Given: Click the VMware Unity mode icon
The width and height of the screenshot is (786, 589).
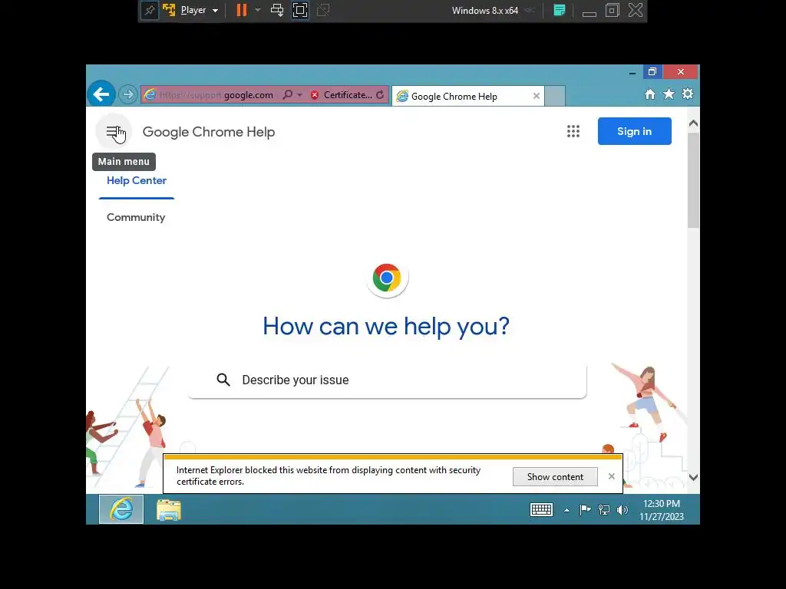Looking at the screenshot, I should pyautogui.click(x=323, y=10).
